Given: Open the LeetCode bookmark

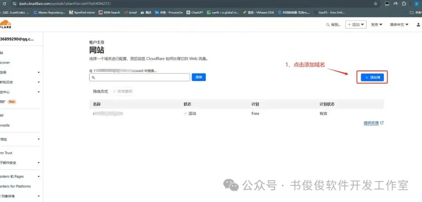Looking at the screenshot, I should 14,13.
